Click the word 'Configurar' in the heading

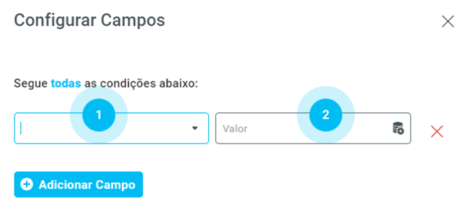(55, 20)
